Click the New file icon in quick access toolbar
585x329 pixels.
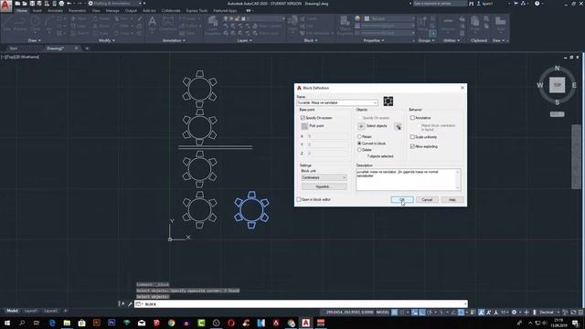(x=17, y=4)
